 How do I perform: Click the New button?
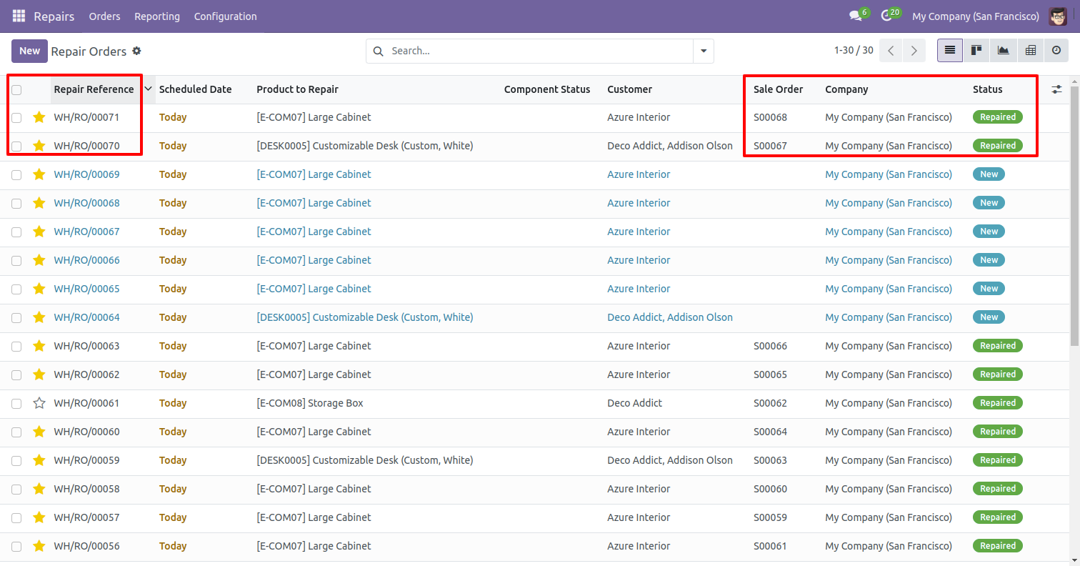(29, 51)
